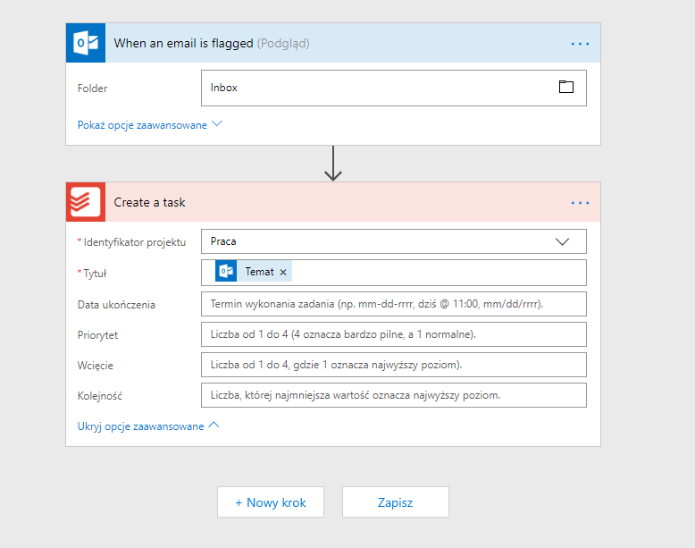Click the + Nowy krok button

[271, 502]
